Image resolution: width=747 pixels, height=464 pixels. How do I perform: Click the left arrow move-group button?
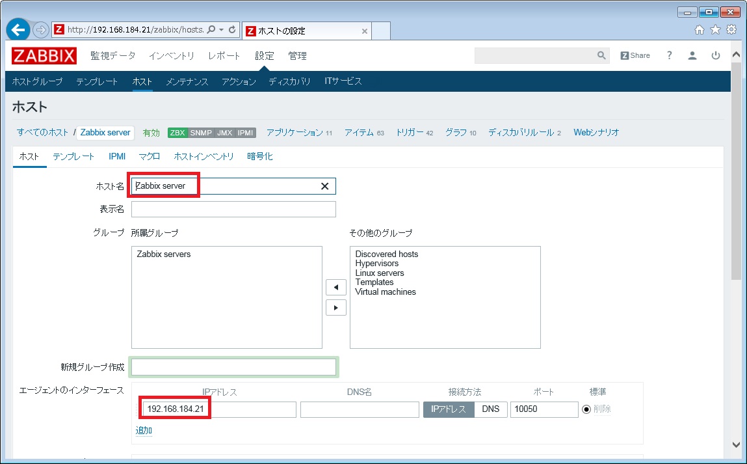[x=336, y=287]
